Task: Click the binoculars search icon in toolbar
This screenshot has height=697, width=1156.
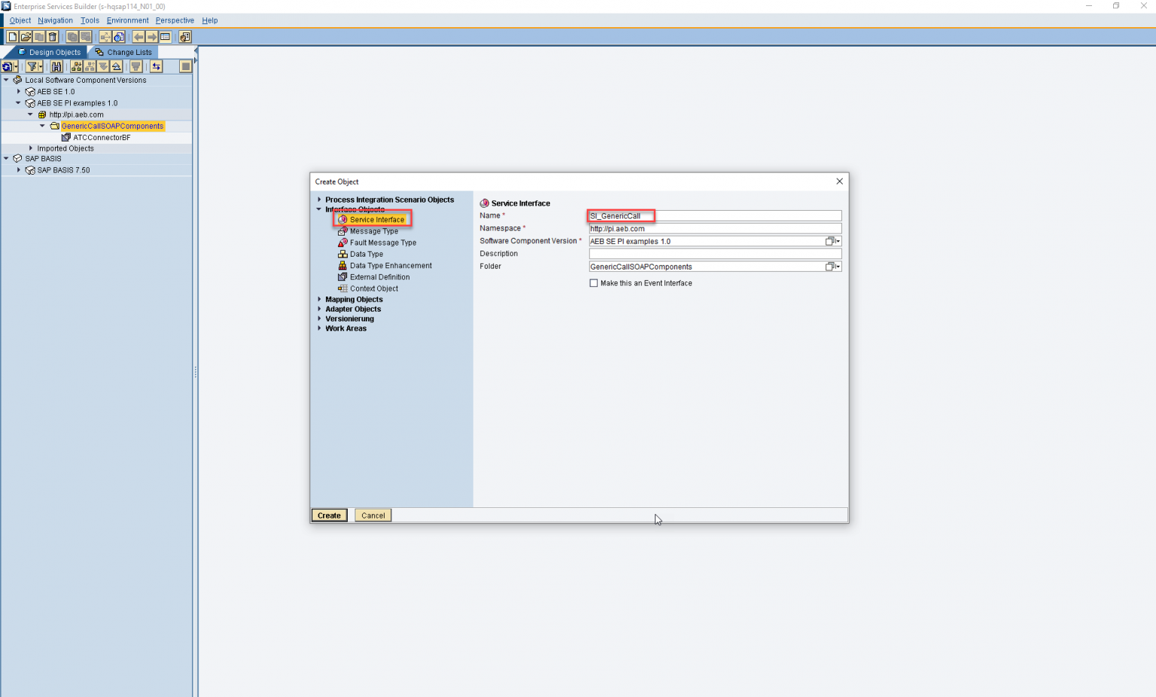Action: point(56,66)
